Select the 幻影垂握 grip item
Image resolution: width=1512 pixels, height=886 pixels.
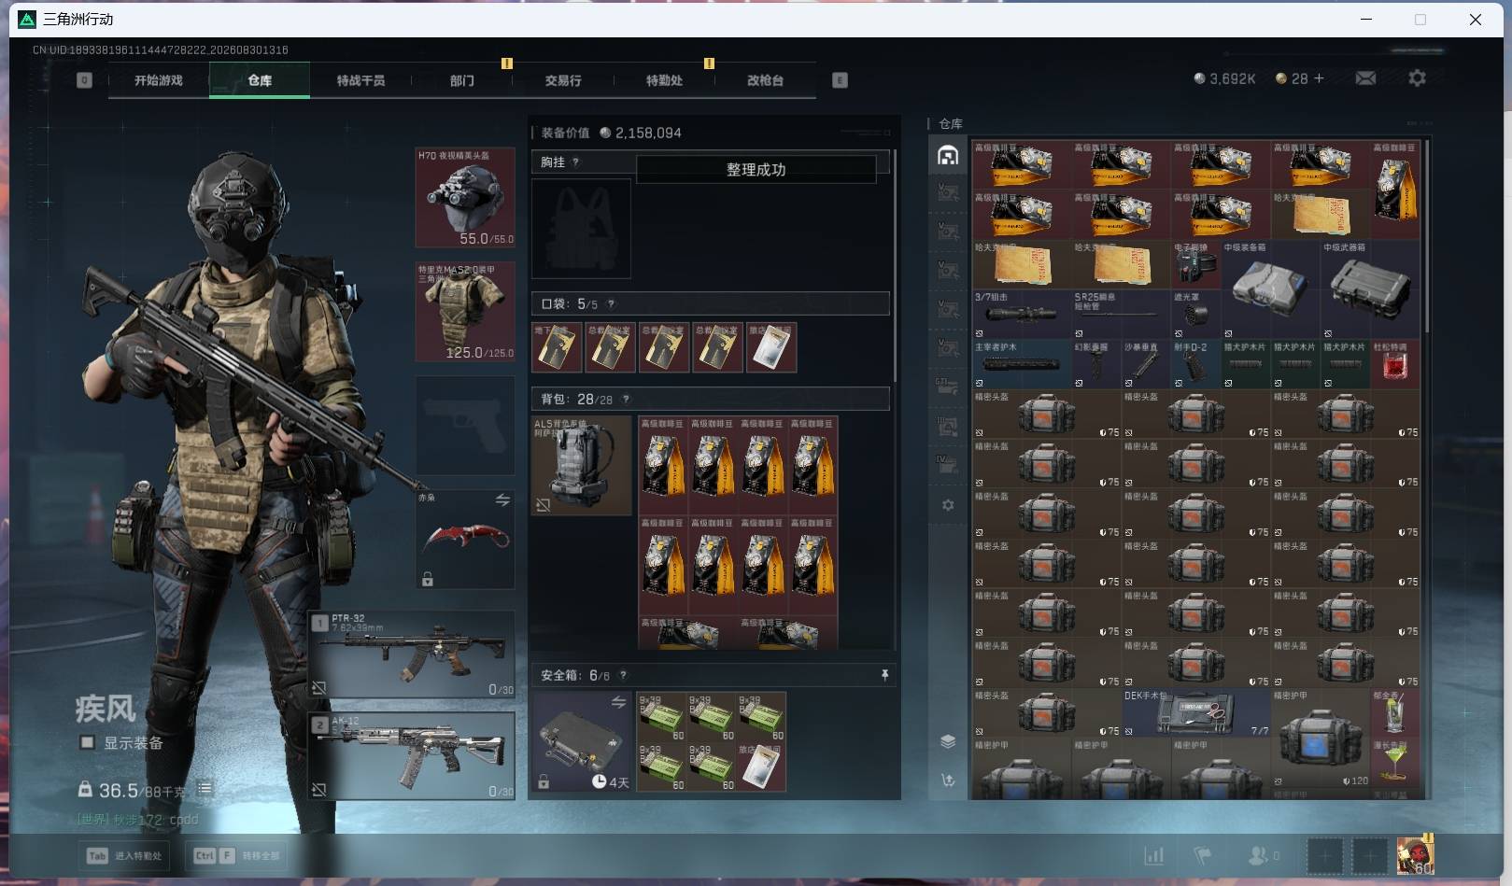pos(1096,364)
